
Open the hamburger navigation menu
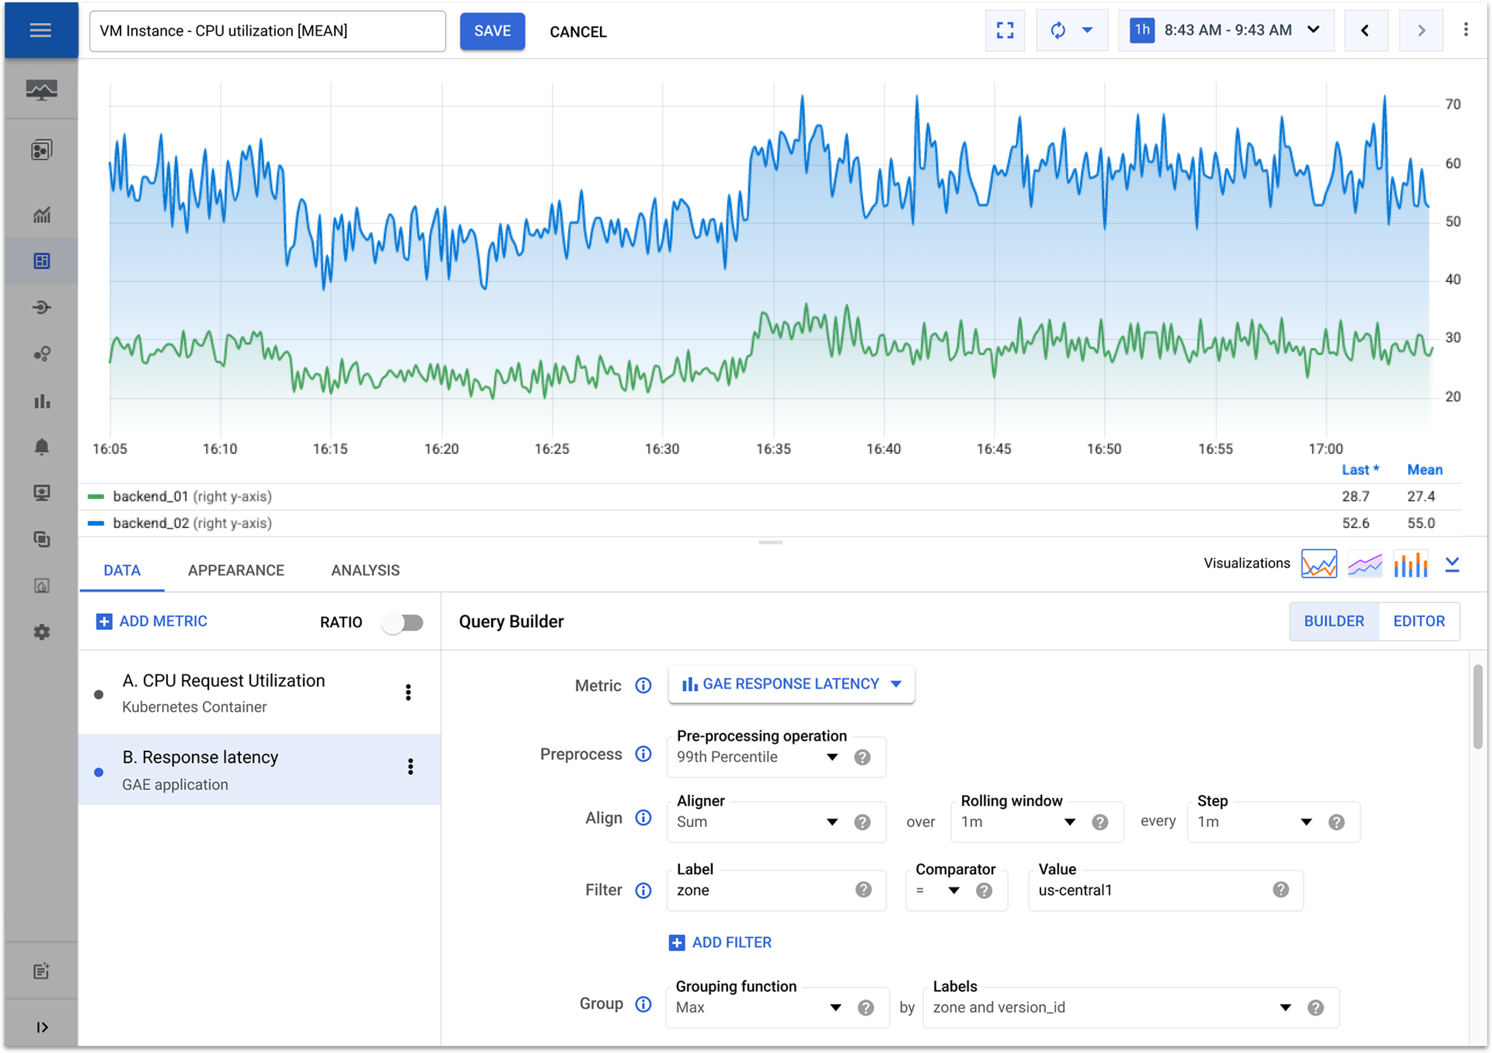click(40, 30)
